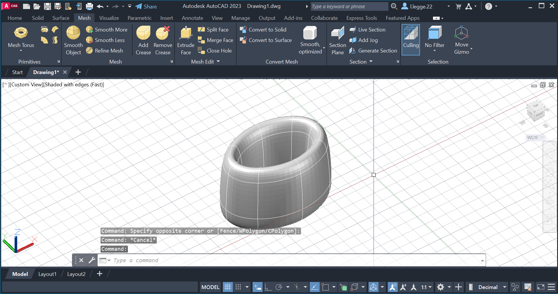Viewport: 558px width, 294px height.
Task: Click the keyword search box
Action: click(x=349, y=6)
